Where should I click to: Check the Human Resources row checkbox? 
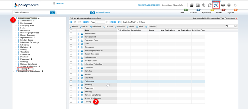[x=71, y=54]
